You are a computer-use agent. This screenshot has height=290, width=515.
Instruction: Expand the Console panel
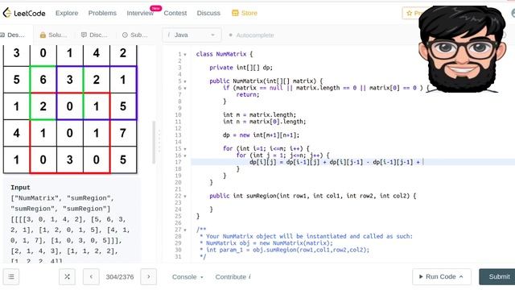tap(187, 277)
